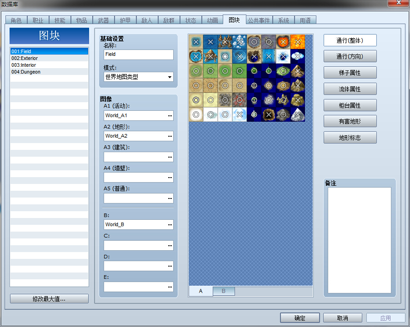Select the flat-topped yellow mesa tile
Image resolution: width=410 pixels, height=327 pixels.
click(298, 100)
